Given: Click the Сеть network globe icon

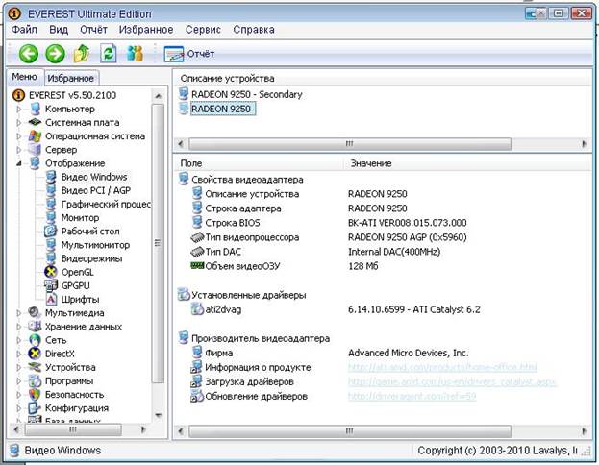Looking at the screenshot, I should pos(35,340).
